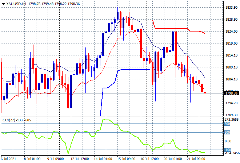This screenshot has height=163, width=240.
Task: Open the chart menu triangle beside XAUUSD
Action: point(3,4)
